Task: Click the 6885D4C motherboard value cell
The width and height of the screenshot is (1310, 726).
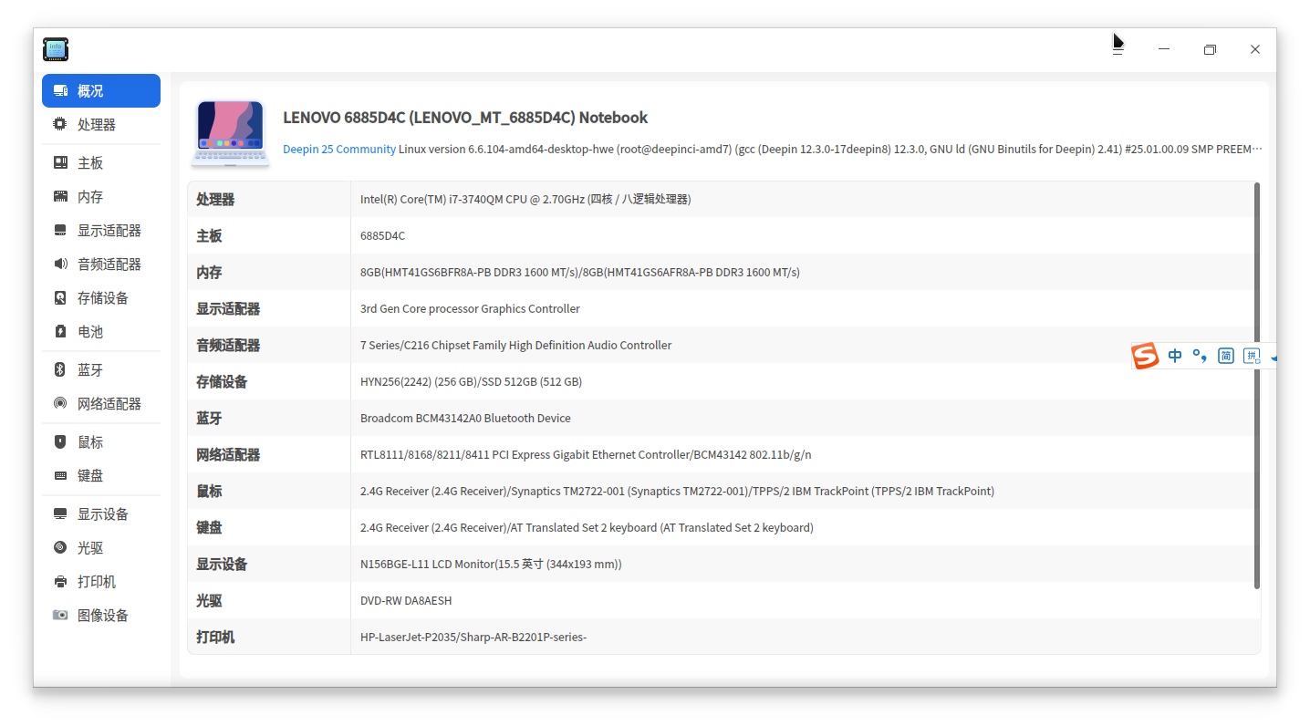Action: pos(382,236)
